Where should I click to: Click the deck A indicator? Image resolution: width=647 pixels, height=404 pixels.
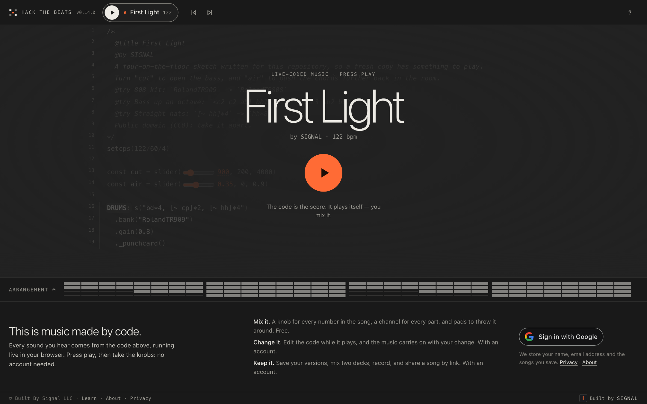tap(125, 13)
